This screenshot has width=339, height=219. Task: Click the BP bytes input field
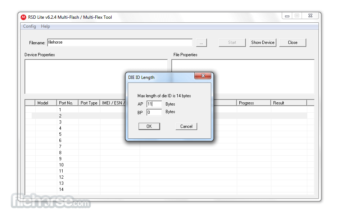click(154, 112)
